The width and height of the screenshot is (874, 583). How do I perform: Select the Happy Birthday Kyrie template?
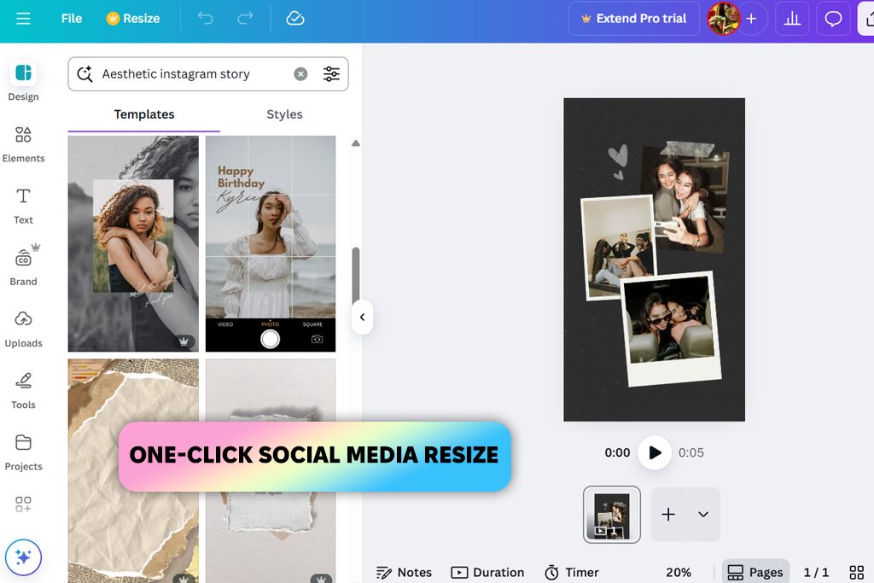271,243
